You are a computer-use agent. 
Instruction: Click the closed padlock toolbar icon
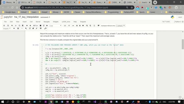(80, 26)
